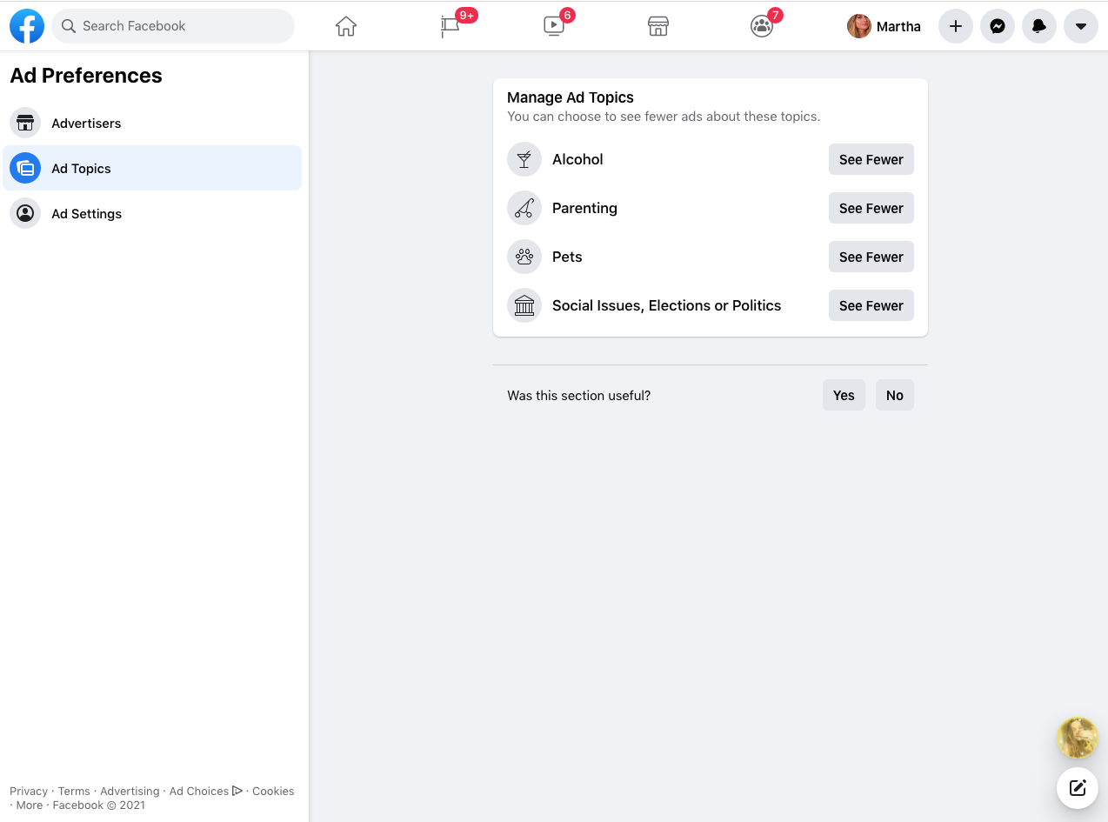Click the Alcohol cocktail glass icon
The height and width of the screenshot is (822, 1108).
[x=524, y=159]
